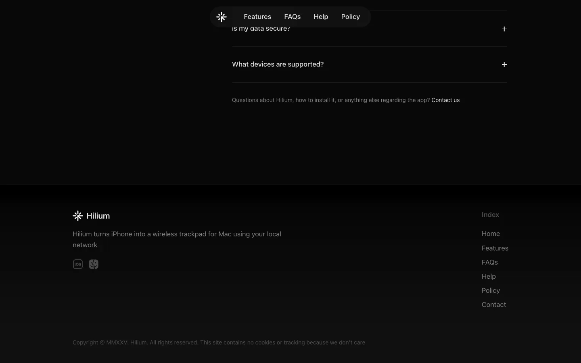
Task: Go to Home in footer index
Action: (491, 234)
